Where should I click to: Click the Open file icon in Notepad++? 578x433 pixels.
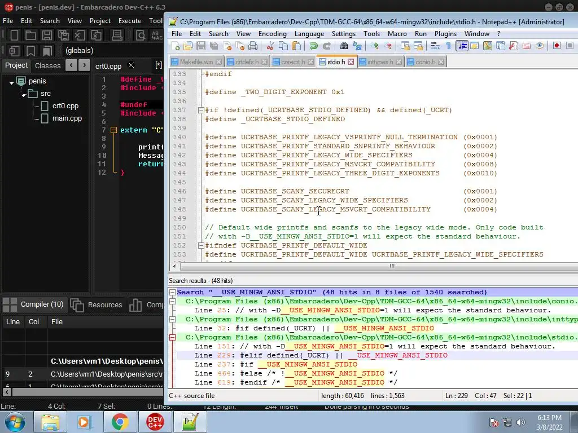(188, 46)
